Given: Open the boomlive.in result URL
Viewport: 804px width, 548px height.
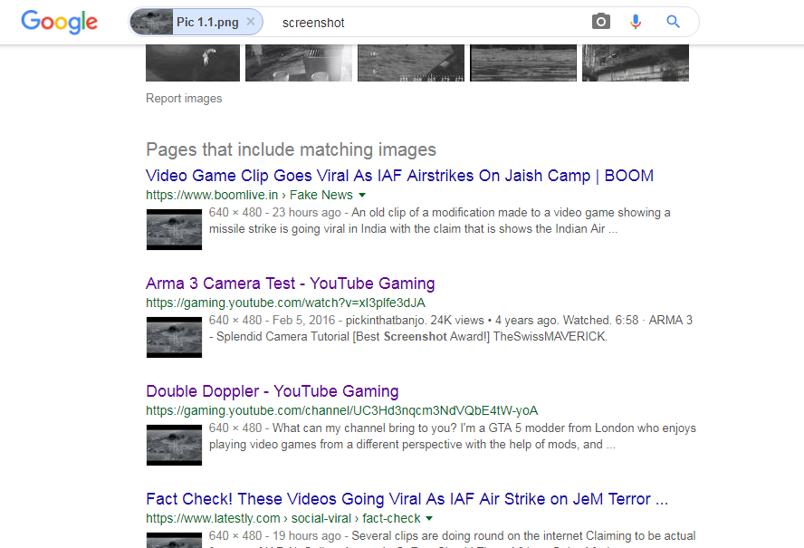Looking at the screenshot, I should pyautogui.click(x=249, y=195).
